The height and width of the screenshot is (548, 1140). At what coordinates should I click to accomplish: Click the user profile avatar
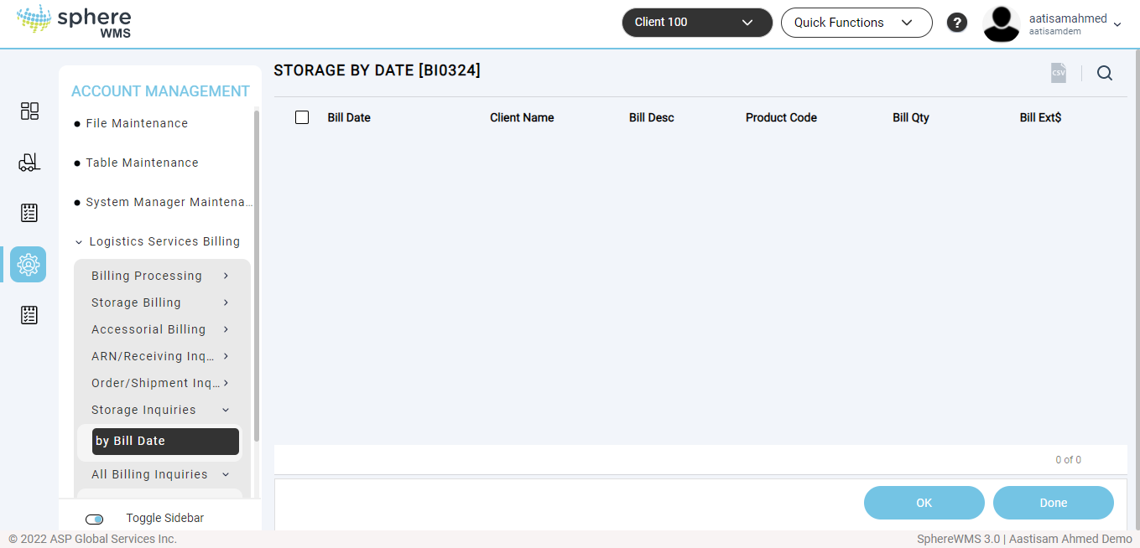pyautogui.click(x=1001, y=23)
